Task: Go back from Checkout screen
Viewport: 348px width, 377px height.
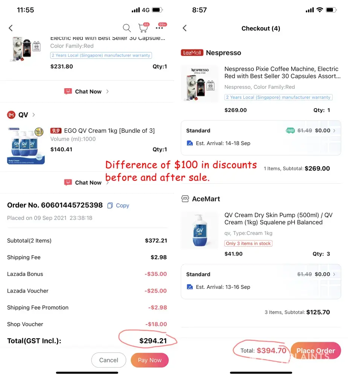Action: point(185,28)
